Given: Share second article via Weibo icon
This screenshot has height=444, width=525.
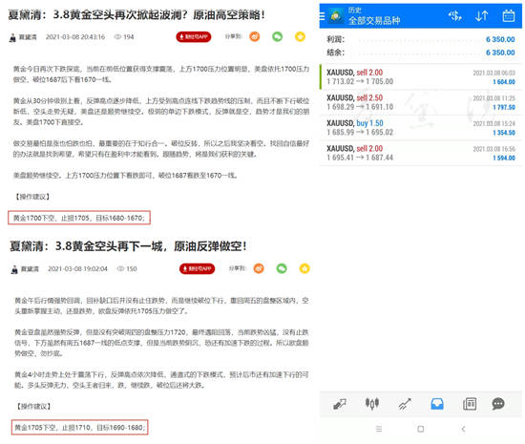Looking at the screenshot, I should coord(259,268).
